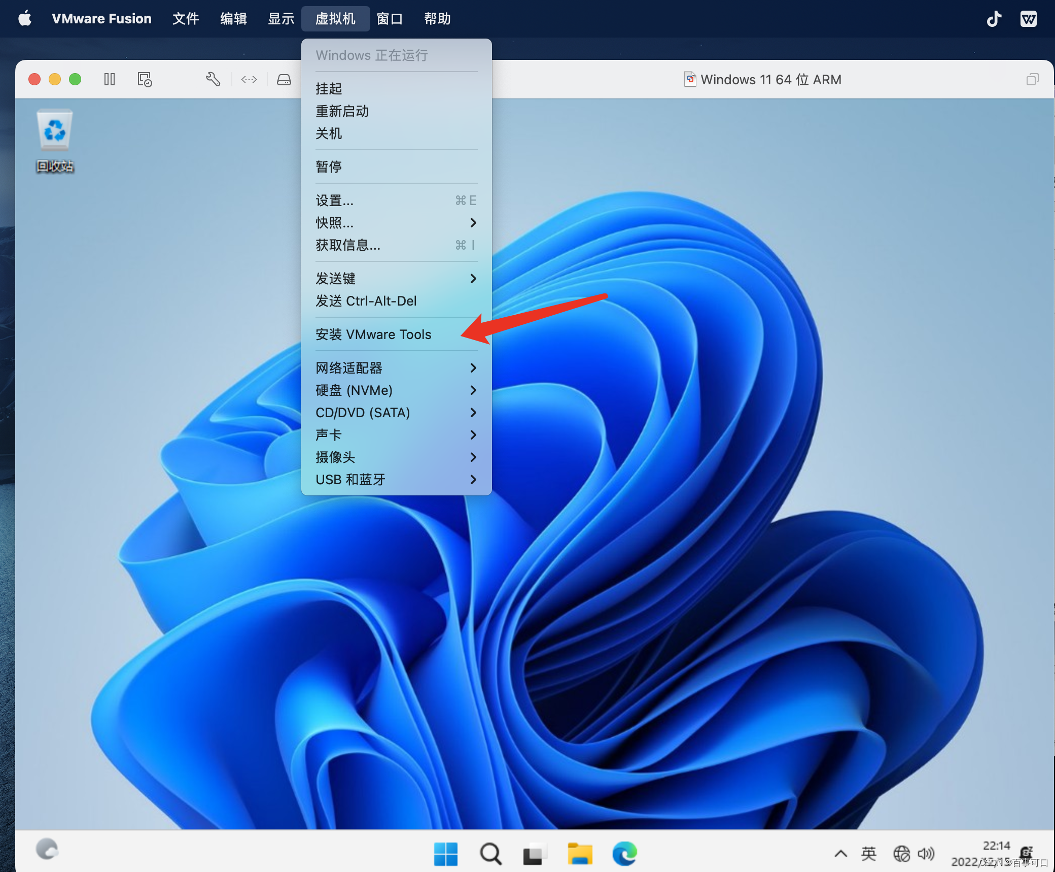1055x872 pixels.
Task: Select 安装 VMware Tools menu item
Action: coord(373,334)
